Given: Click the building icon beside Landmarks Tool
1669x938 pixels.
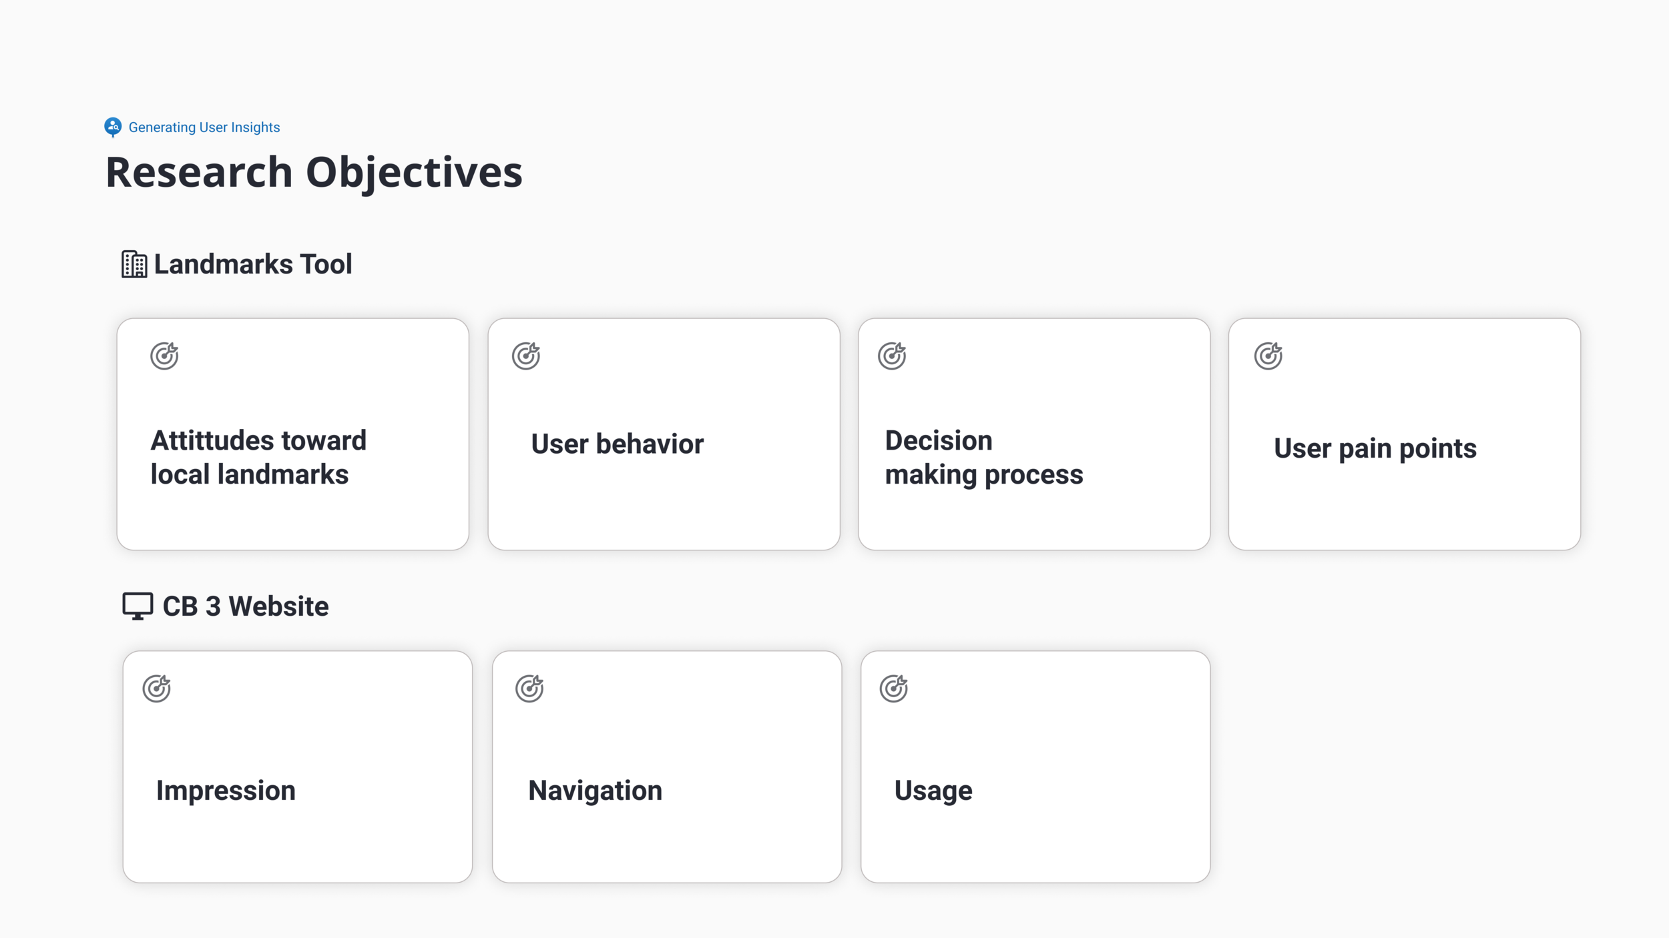Looking at the screenshot, I should click(134, 264).
